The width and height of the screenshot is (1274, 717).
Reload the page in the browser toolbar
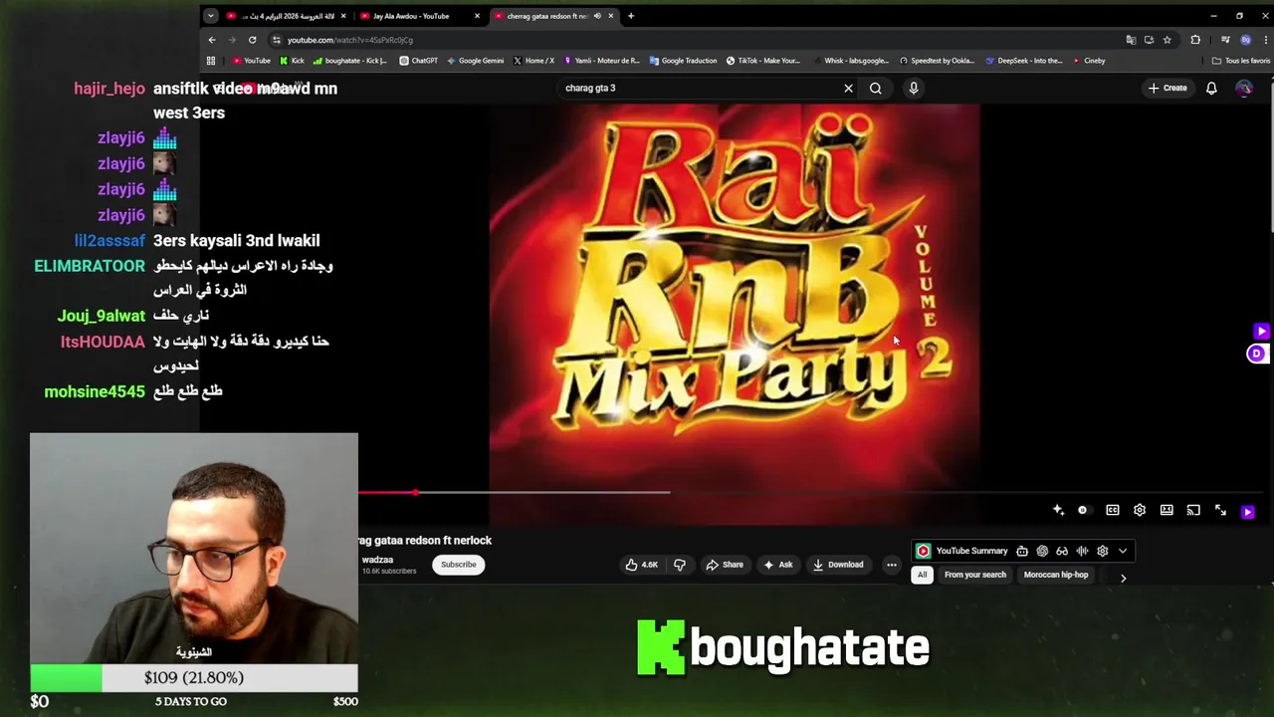click(252, 40)
